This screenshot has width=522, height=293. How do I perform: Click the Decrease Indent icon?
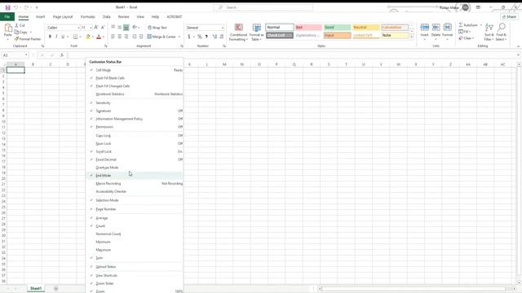point(135,37)
